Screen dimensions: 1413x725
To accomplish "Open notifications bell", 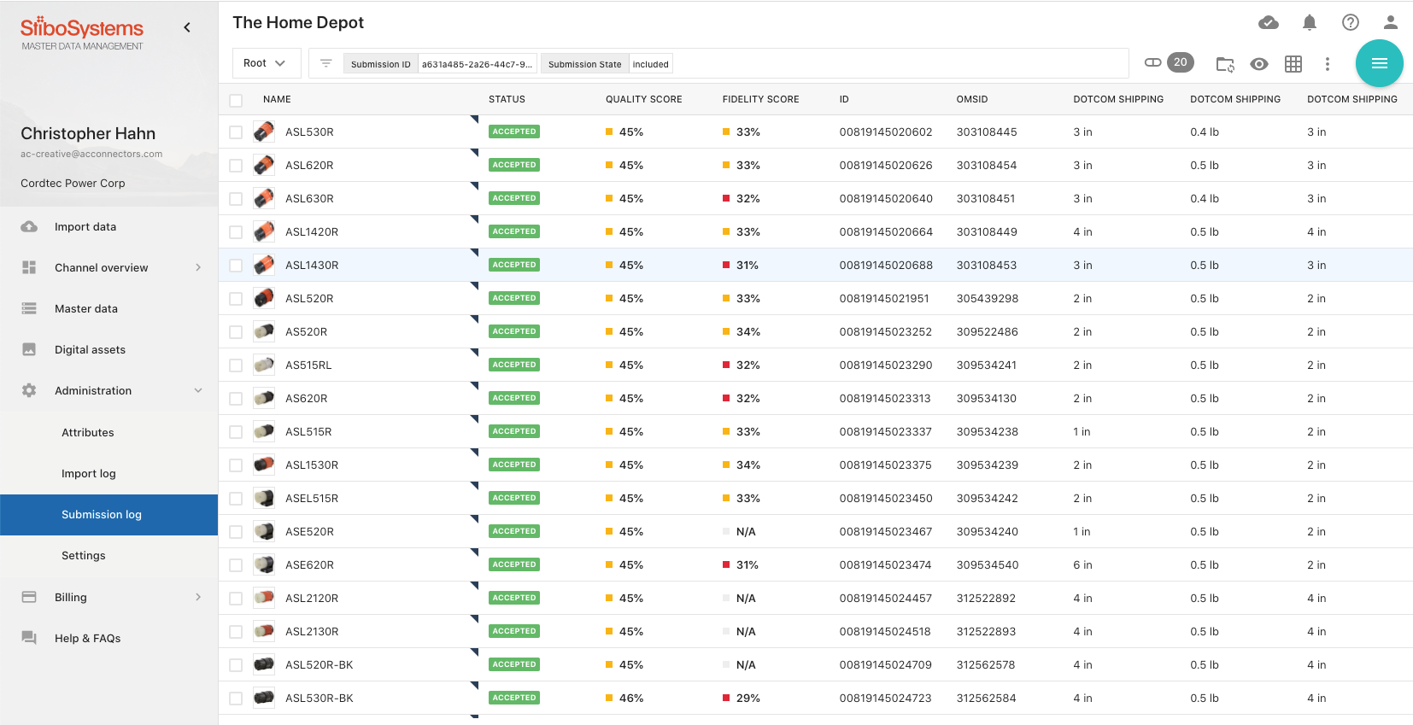I will 1309,22.
